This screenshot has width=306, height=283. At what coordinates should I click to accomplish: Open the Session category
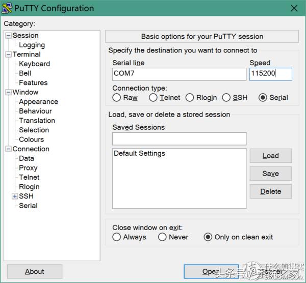coord(25,36)
